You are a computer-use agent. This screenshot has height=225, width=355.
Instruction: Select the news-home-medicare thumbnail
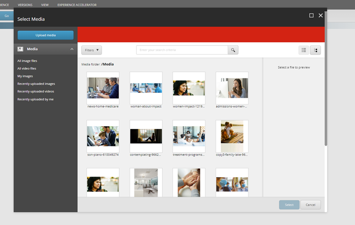[x=103, y=88]
